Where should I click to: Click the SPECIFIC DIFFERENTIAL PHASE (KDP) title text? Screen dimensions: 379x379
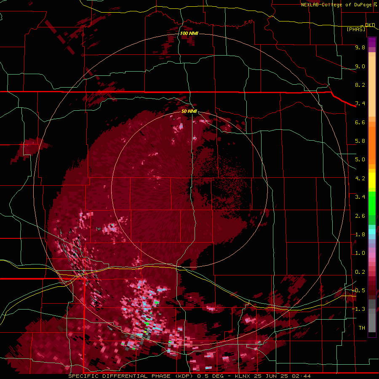point(131,376)
